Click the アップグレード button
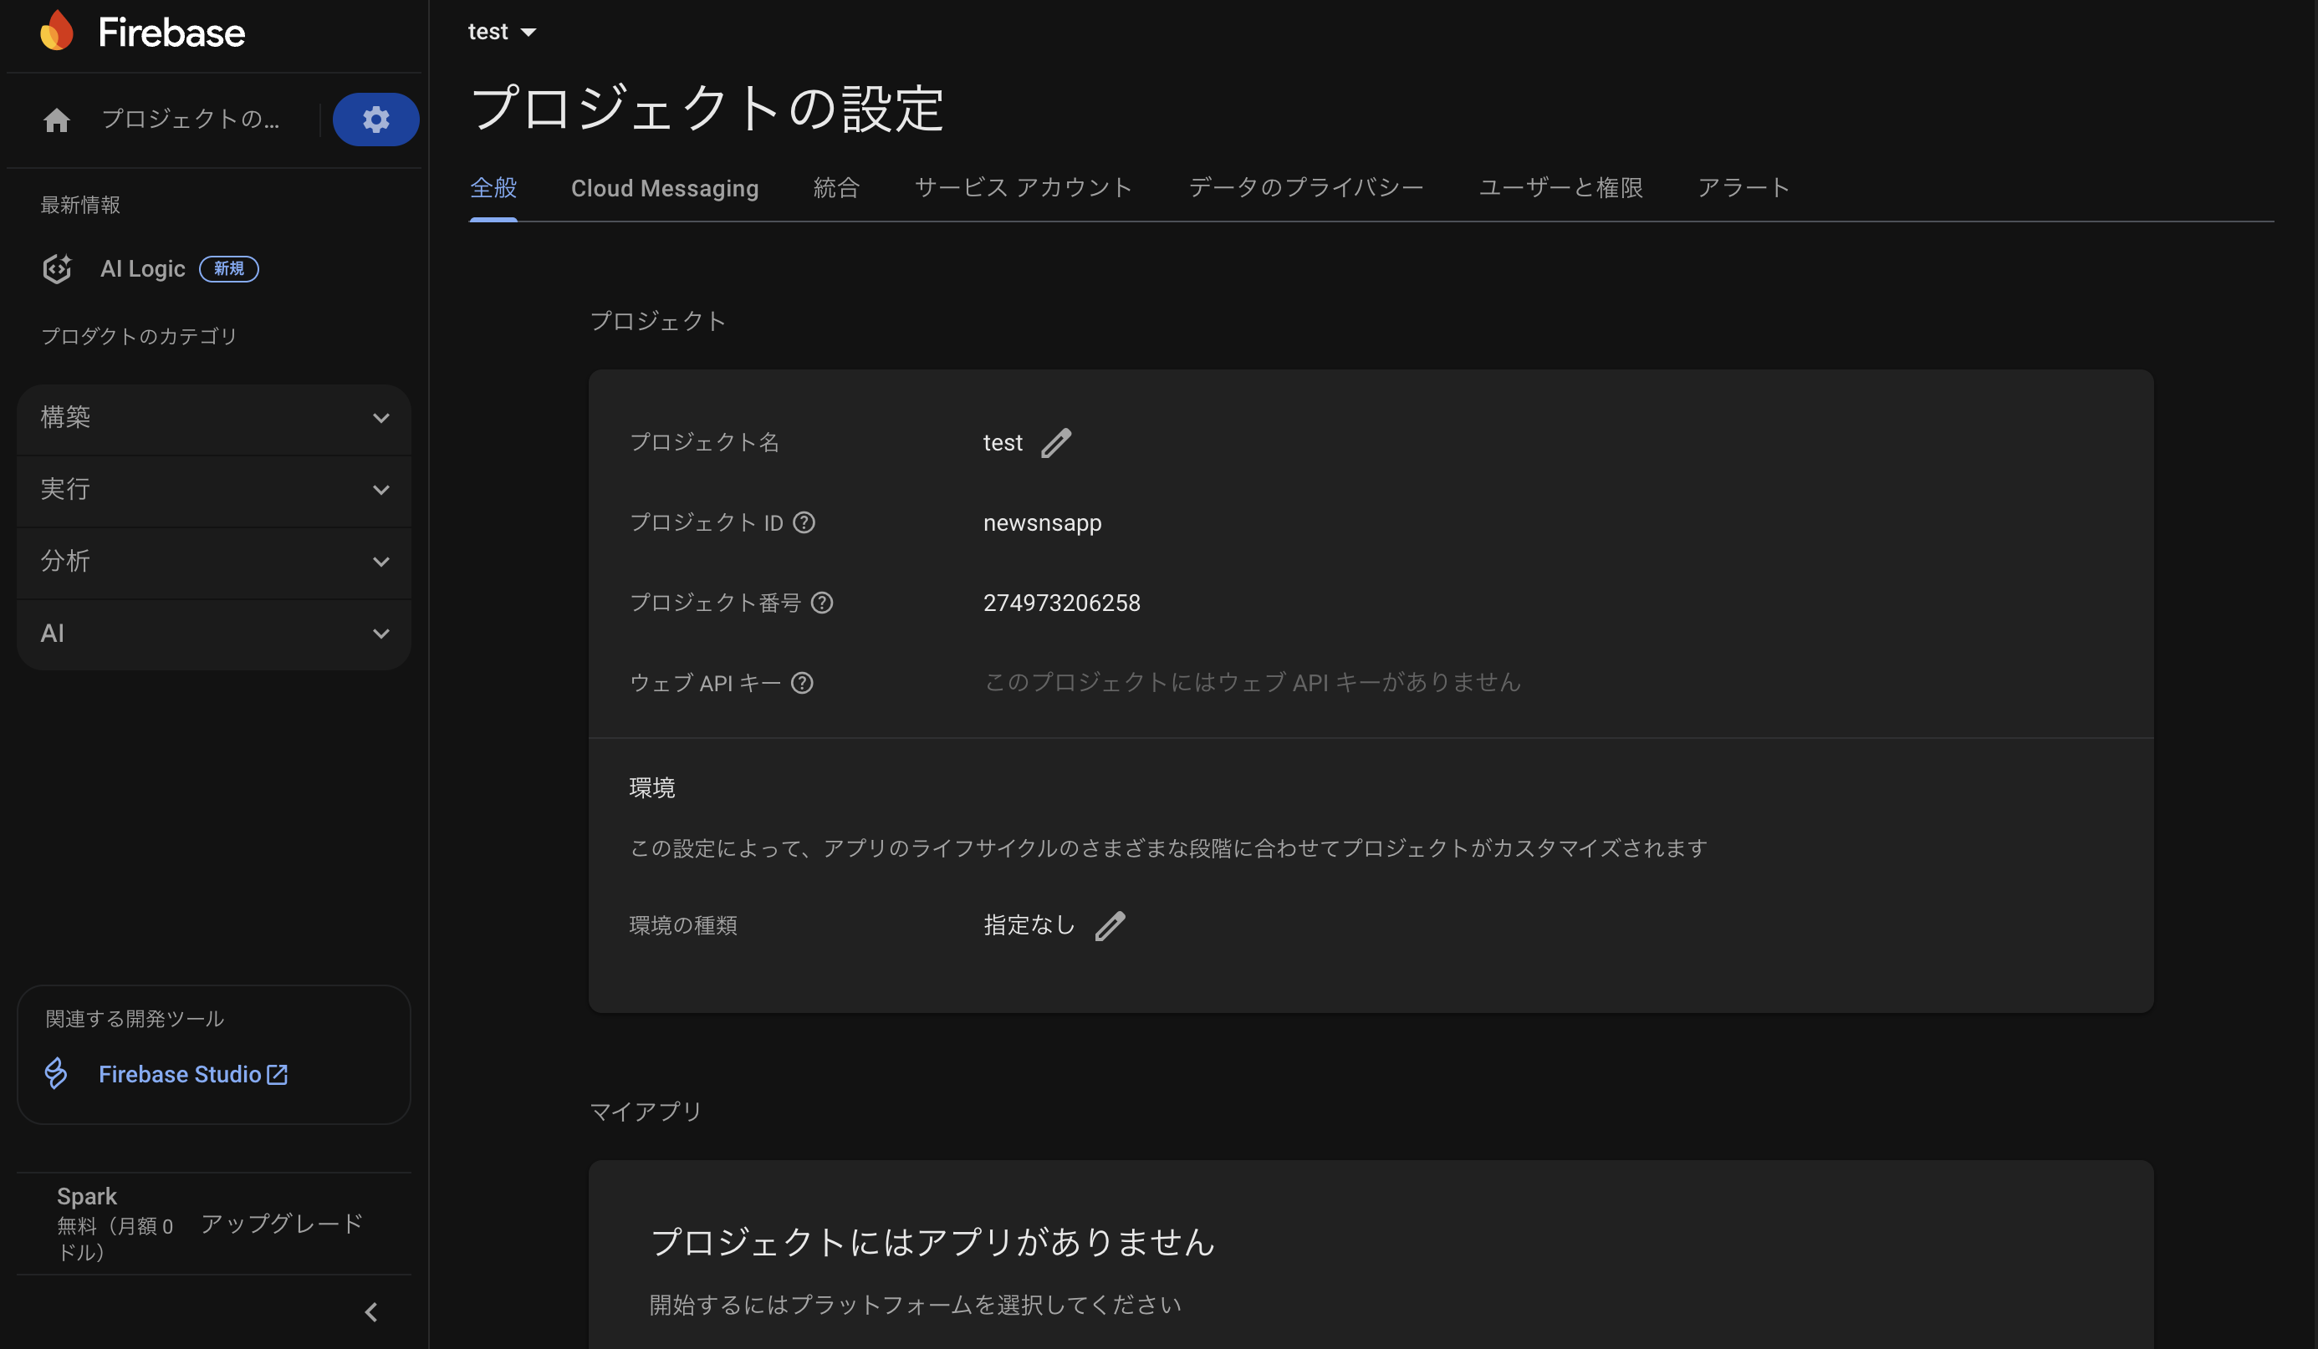2318x1349 pixels. [283, 1224]
